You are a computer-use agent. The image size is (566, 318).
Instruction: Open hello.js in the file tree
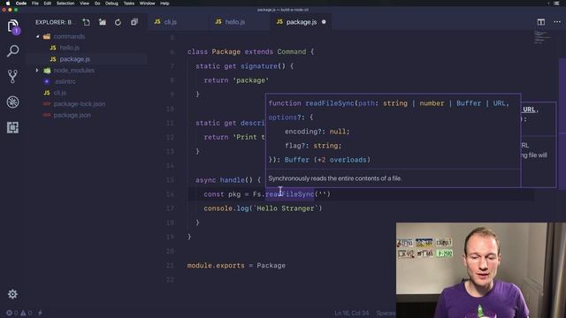[69, 48]
